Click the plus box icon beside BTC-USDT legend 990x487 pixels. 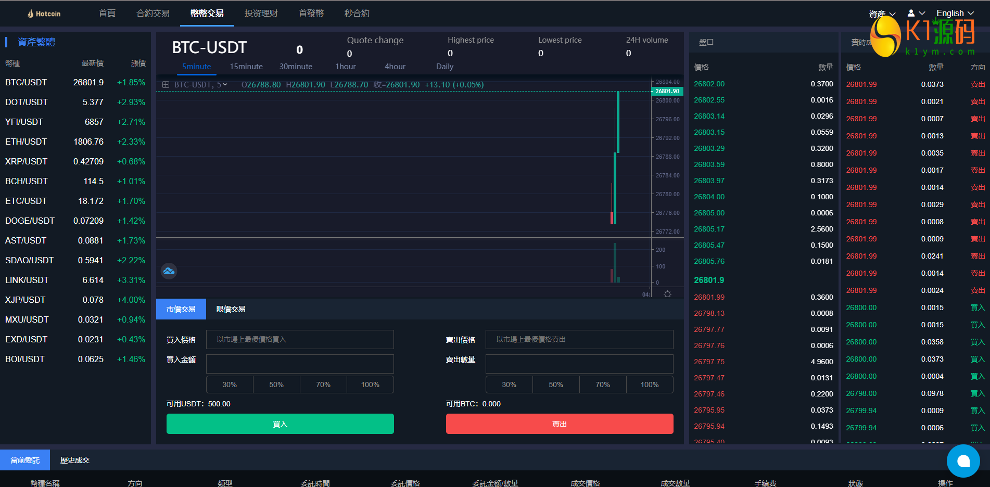[x=166, y=85]
